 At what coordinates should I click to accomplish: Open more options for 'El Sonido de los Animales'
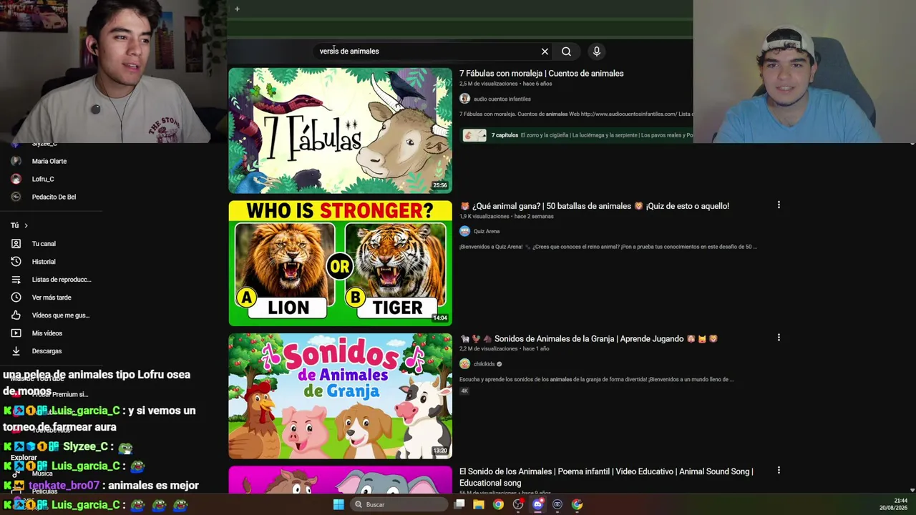click(779, 471)
